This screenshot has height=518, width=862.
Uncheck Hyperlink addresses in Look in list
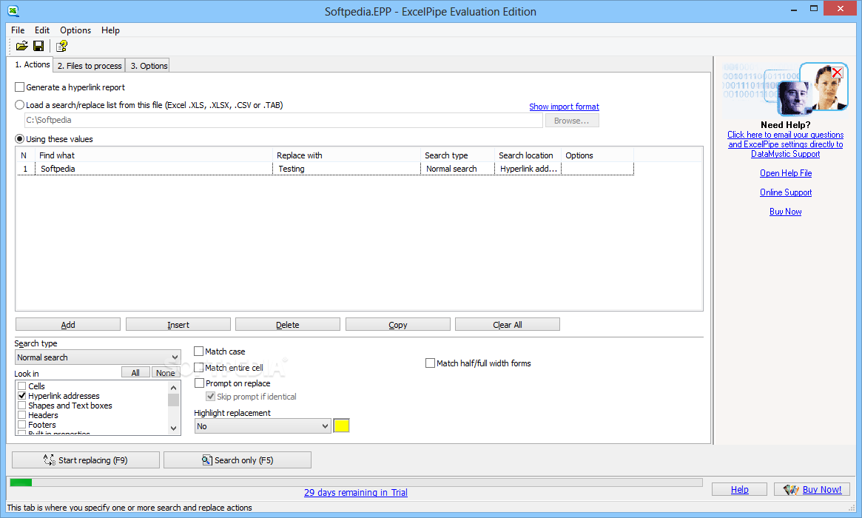pyautogui.click(x=22, y=395)
